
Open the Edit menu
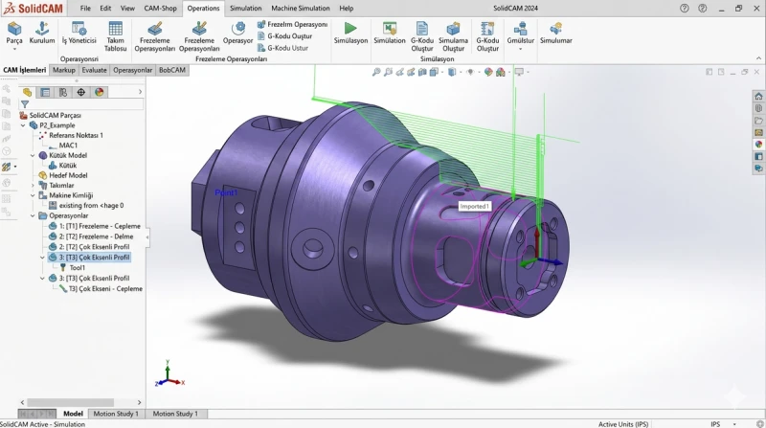point(105,9)
